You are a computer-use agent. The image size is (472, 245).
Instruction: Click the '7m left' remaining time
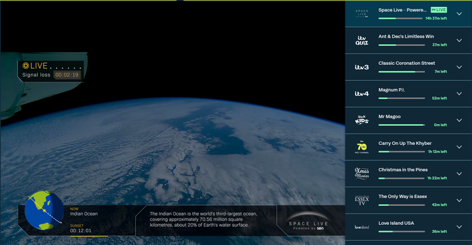[x=441, y=72]
